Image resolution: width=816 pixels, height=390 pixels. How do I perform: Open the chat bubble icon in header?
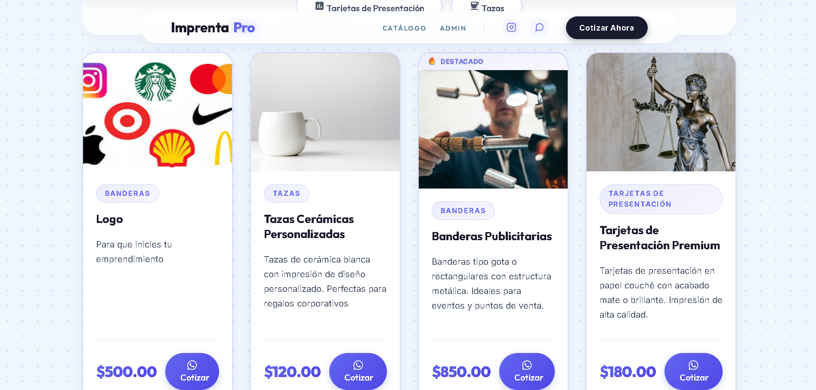click(539, 28)
